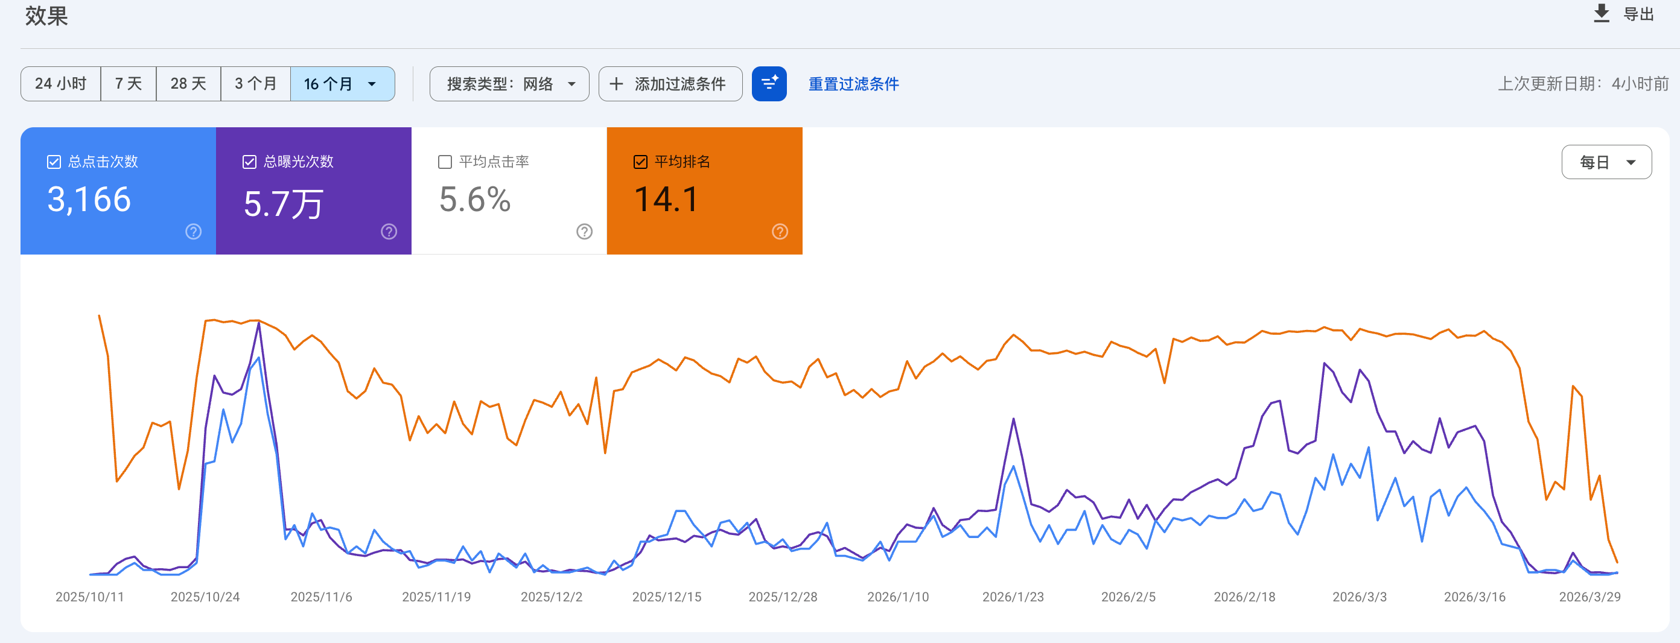The height and width of the screenshot is (643, 1680).
Task: Click the plus icon in 添加过滤条件
Action: (616, 84)
